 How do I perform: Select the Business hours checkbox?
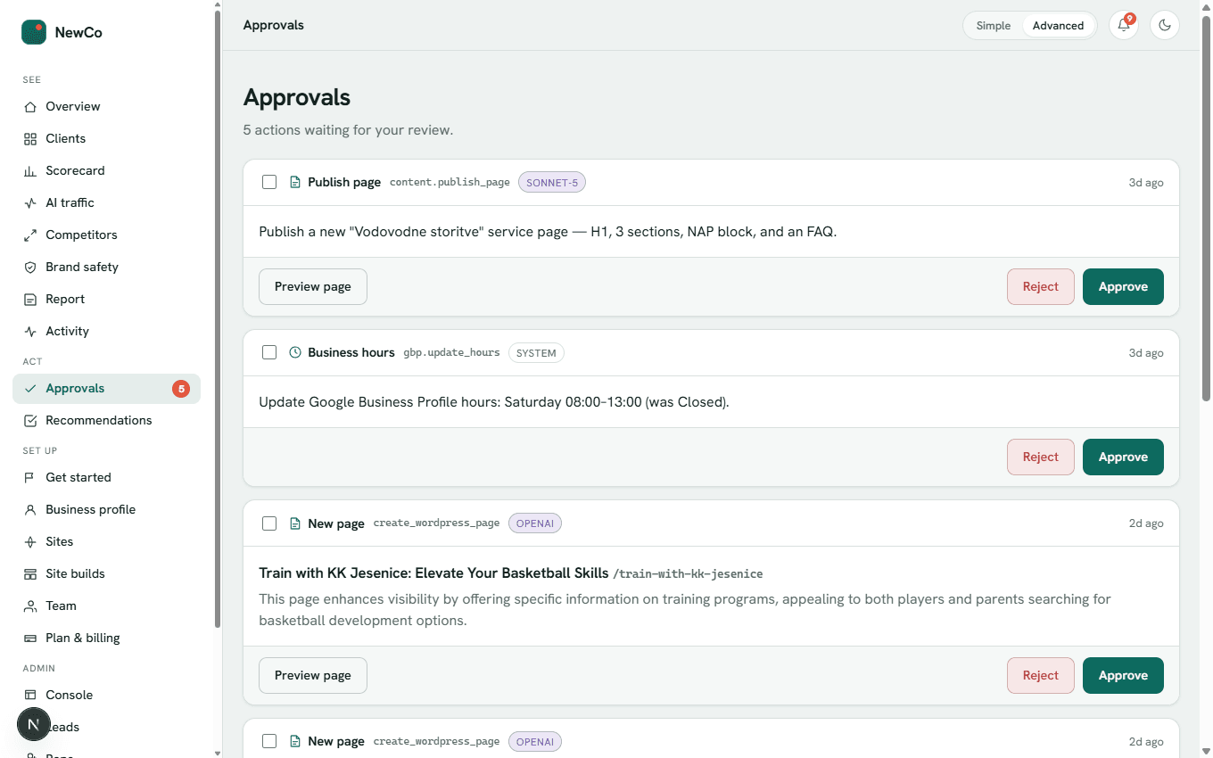point(269,352)
